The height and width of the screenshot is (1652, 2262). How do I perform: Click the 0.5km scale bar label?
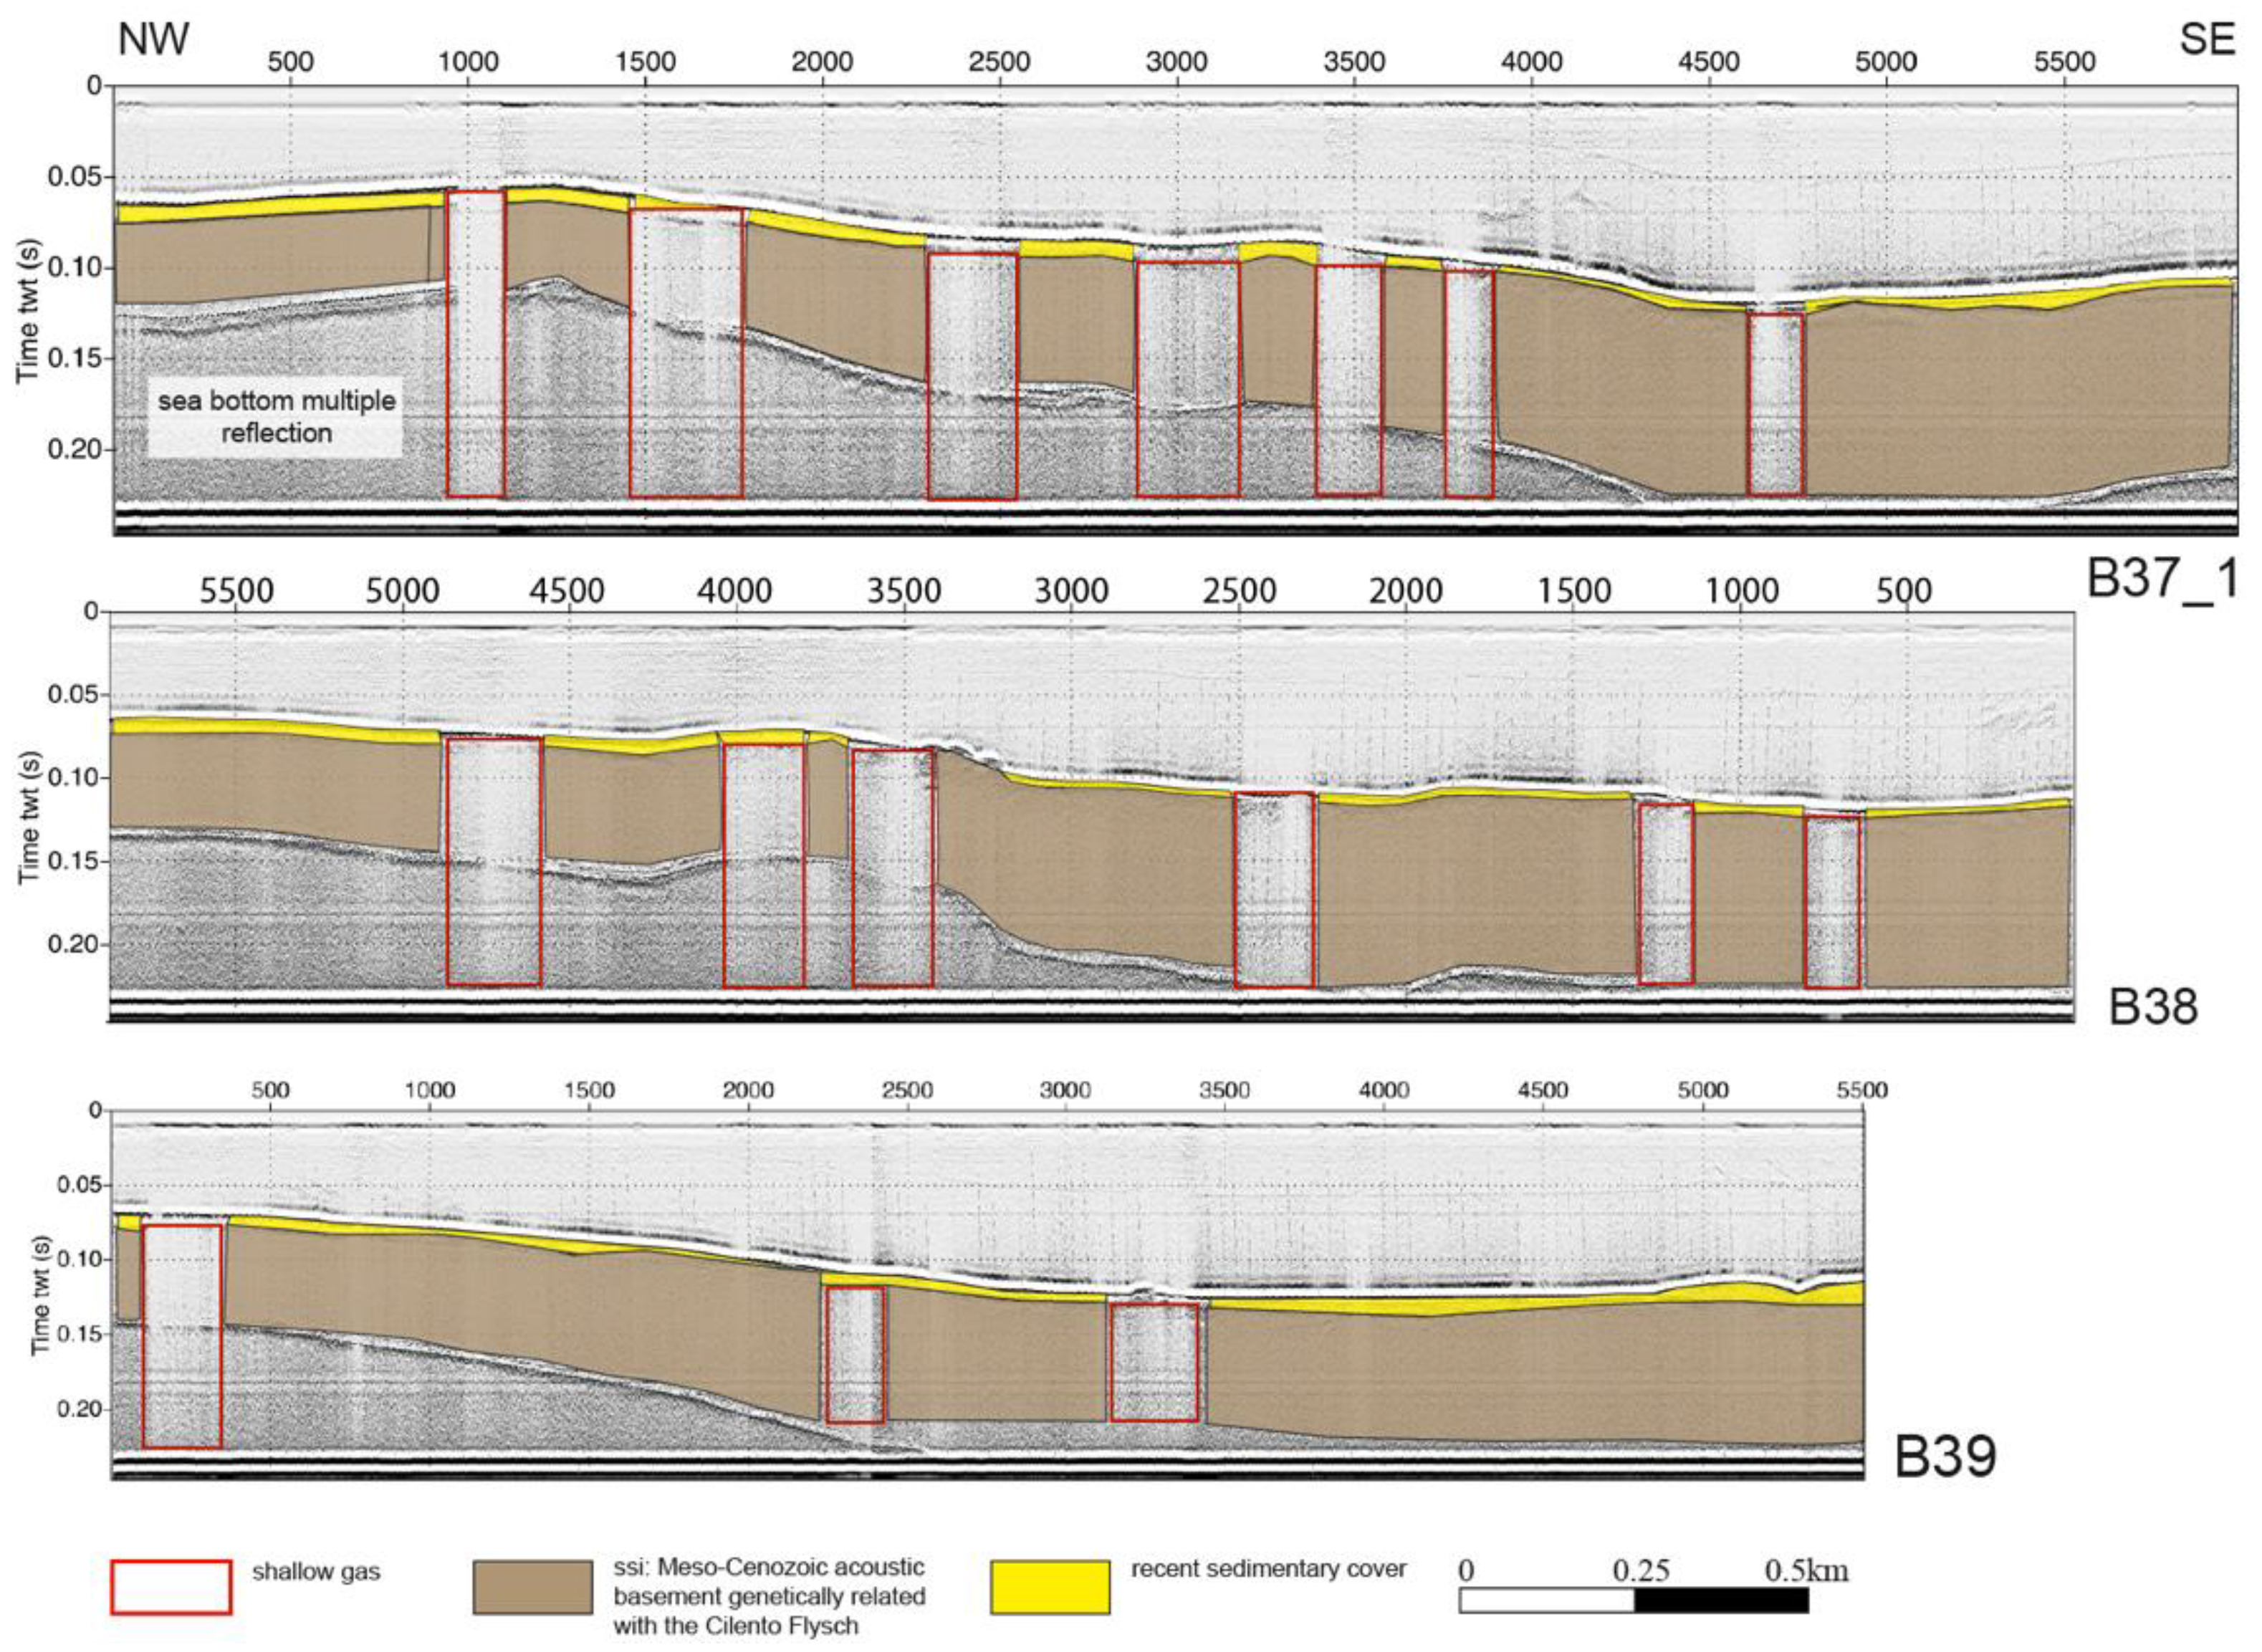click(1806, 1570)
